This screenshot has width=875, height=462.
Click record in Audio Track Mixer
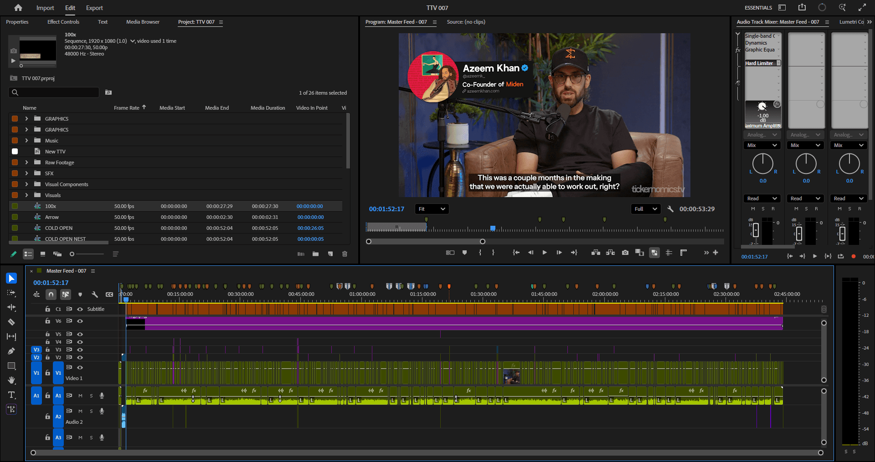pyautogui.click(x=854, y=257)
